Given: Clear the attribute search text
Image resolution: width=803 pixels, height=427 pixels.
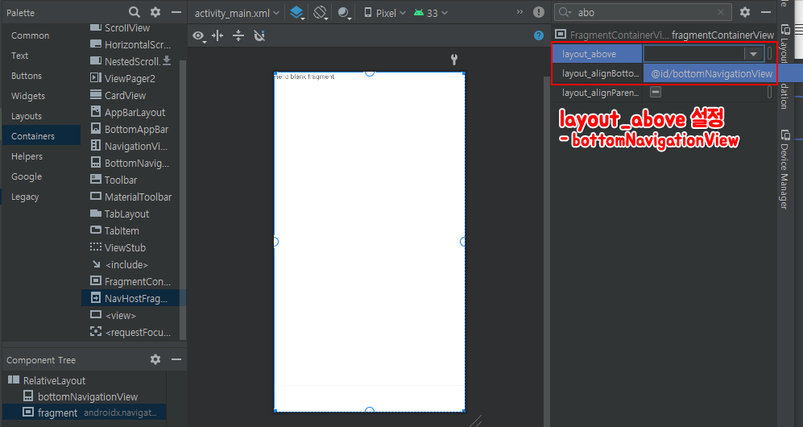Looking at the screenshot, I should (721, 12).
